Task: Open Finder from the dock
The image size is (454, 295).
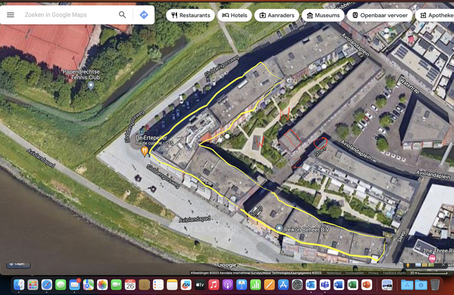Action: click(19, 285)
